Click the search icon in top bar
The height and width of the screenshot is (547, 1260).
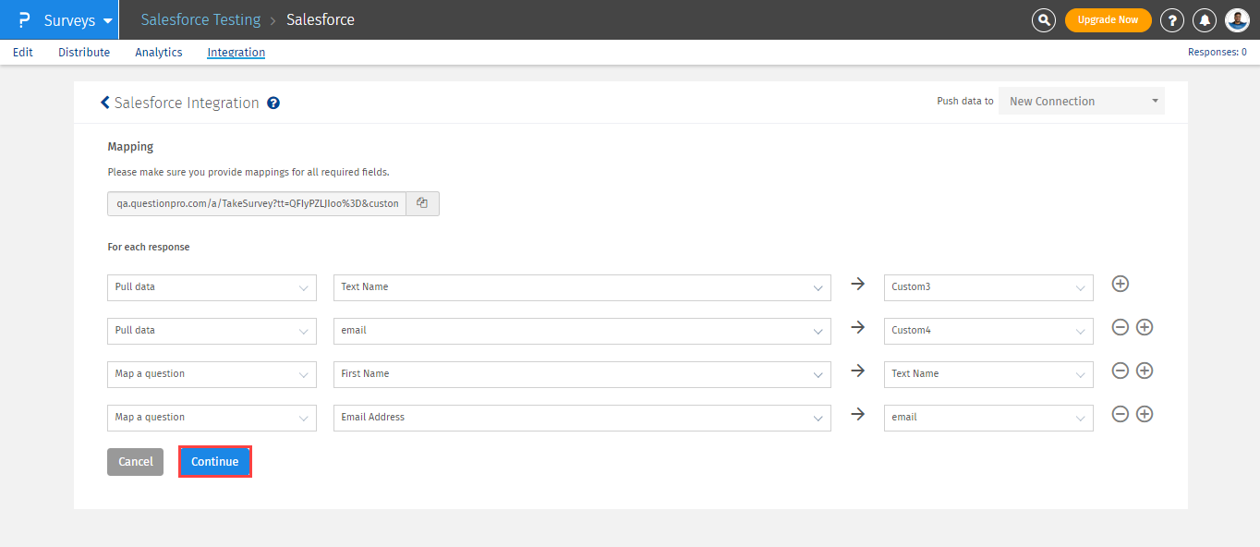[x=1044, y=19]
